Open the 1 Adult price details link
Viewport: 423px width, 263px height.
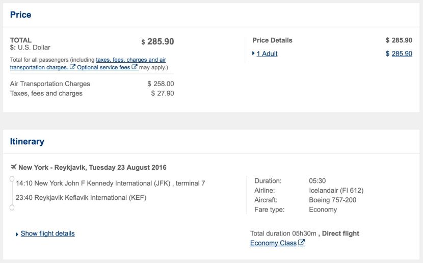point(267,54)
